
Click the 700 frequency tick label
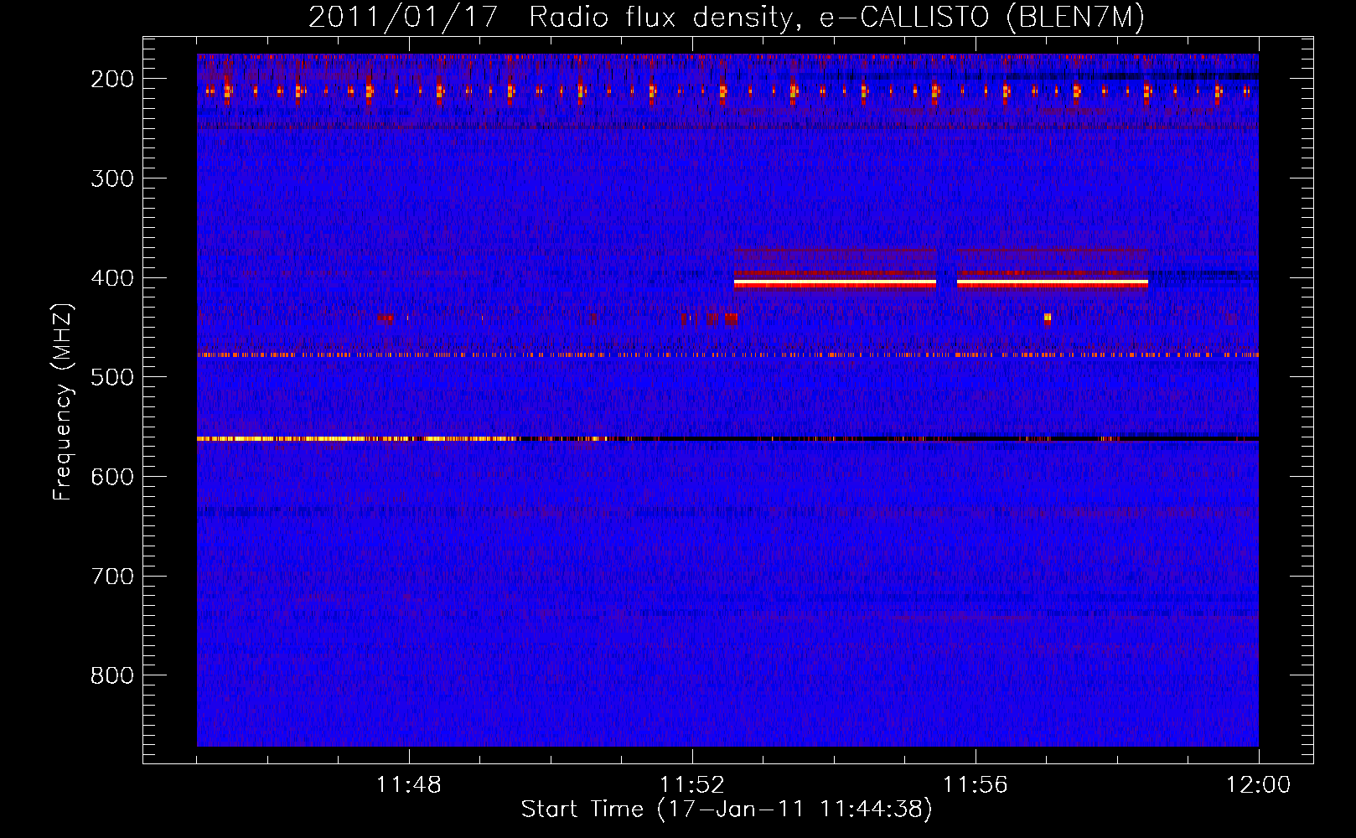tap(112, 577)
